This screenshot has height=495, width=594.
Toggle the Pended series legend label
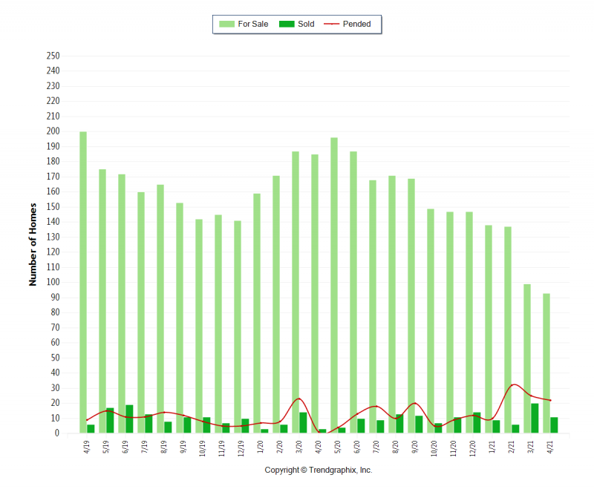[356, 24]
